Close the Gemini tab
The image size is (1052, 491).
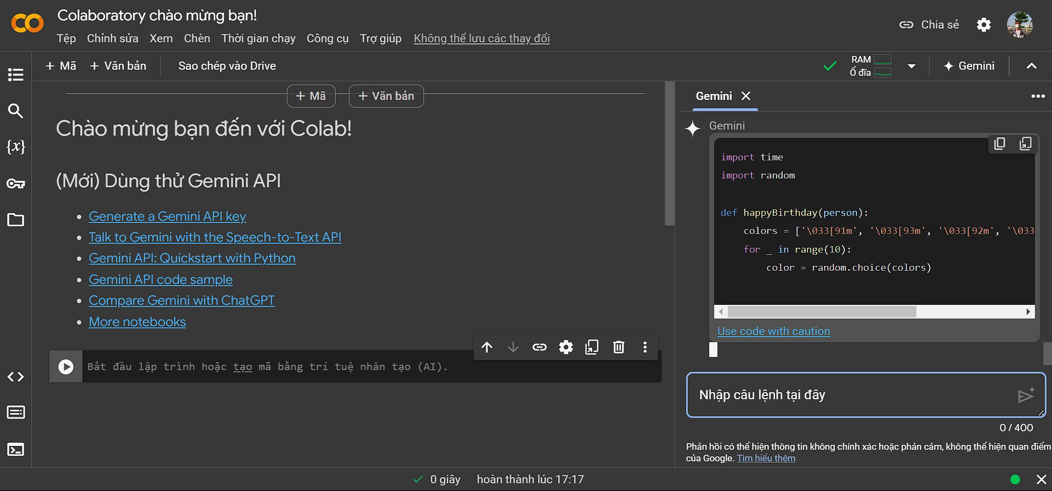746,96
